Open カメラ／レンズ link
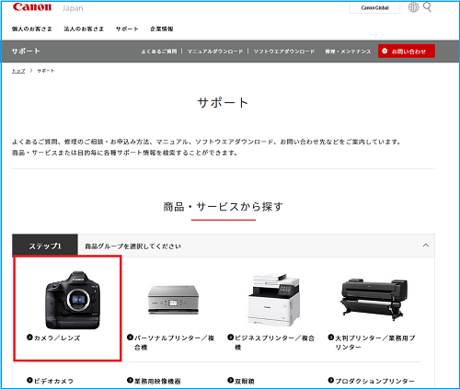The width and height of the screenshot is (460, 389). (x=53, y=338)
